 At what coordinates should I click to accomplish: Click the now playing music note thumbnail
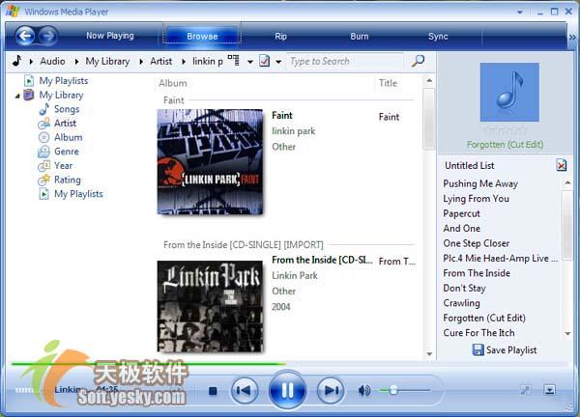click(509, 92)
